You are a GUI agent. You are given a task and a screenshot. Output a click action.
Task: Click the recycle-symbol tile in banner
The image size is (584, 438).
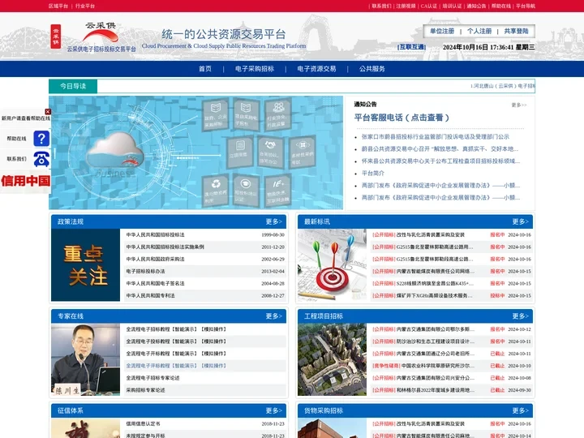216,190
